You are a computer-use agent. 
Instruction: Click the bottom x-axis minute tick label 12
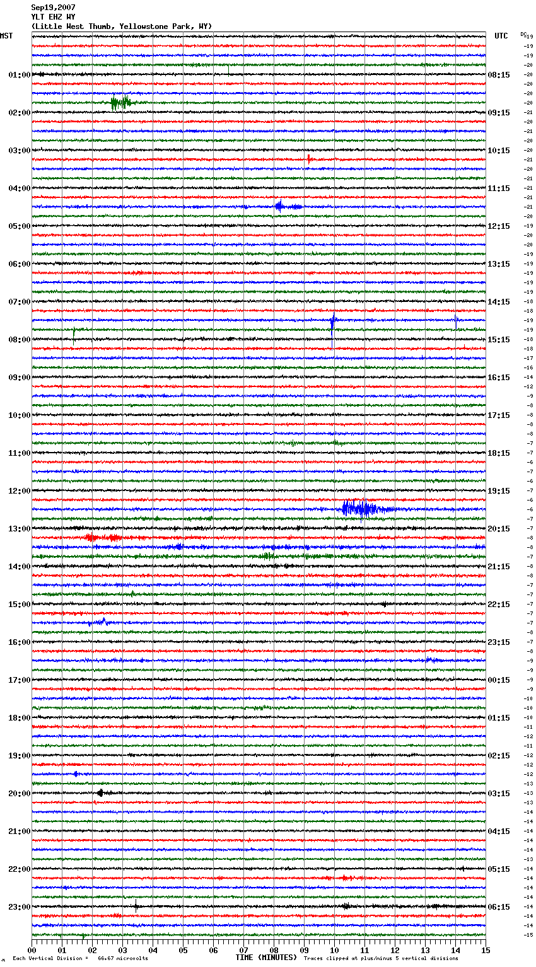coord(395,950)
